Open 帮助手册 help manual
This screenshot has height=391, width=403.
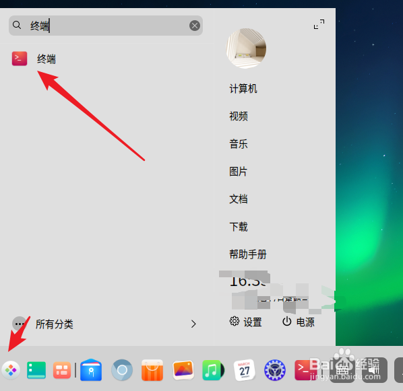pyautogui.click(x=248, y=254)
